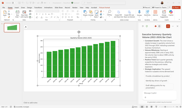Cut the selection with the scissors icon
Screen dimensions: 182x108
click(x=9, y=11)
